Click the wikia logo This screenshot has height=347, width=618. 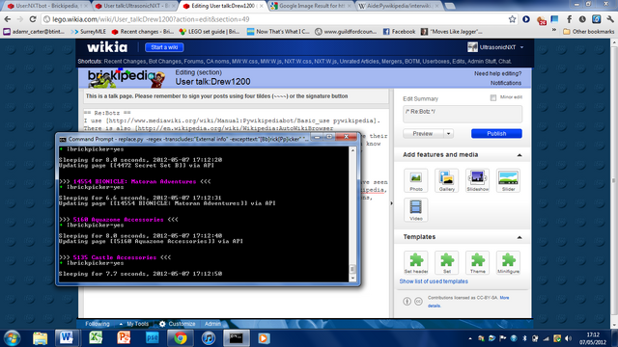(x=107, y=47)
